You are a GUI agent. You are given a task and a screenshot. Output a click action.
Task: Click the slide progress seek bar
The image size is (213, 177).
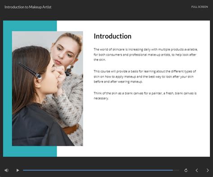101,170
